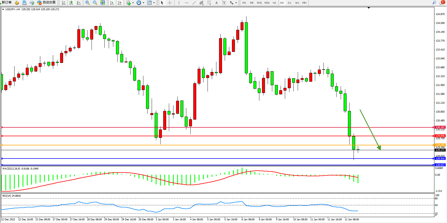Select the trendline drawing tool
Screen dimensions: 447x223
coord(194,3)
